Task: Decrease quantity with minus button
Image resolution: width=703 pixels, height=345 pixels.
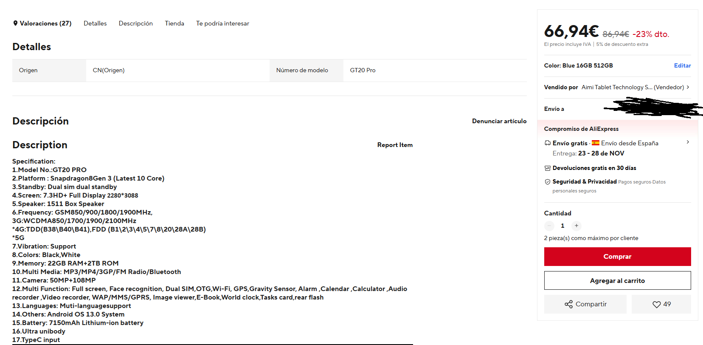Action: (549, 226)
